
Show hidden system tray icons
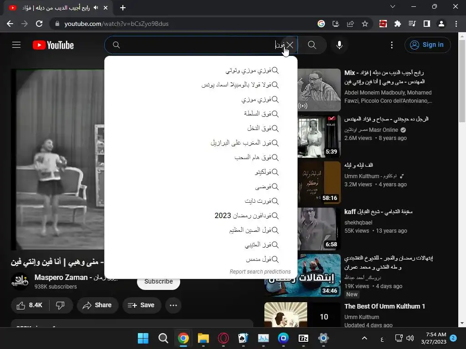365,338
